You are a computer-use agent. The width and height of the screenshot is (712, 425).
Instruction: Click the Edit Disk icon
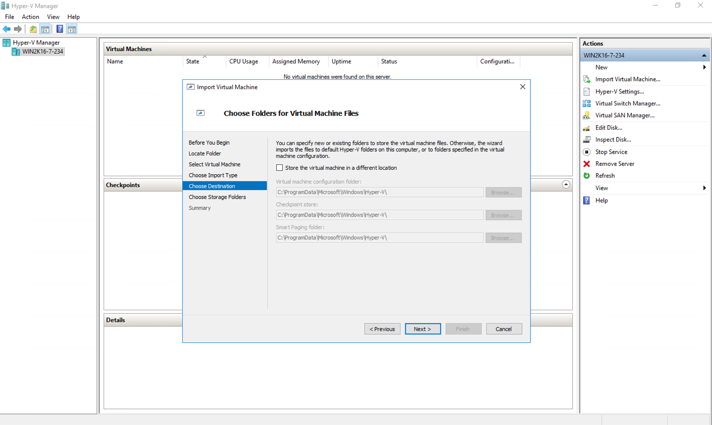[x=586, y=128]
